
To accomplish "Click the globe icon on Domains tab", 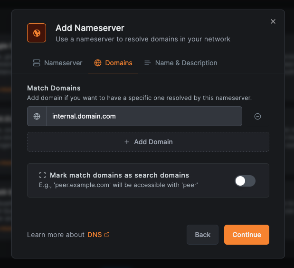I will (x=98, y=63).
